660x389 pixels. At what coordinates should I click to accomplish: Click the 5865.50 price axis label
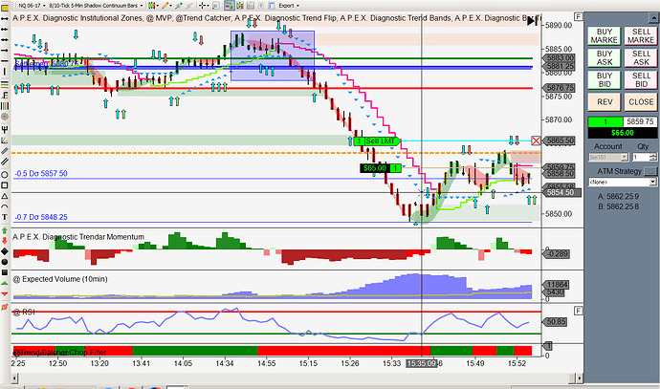tap(560, 140)
